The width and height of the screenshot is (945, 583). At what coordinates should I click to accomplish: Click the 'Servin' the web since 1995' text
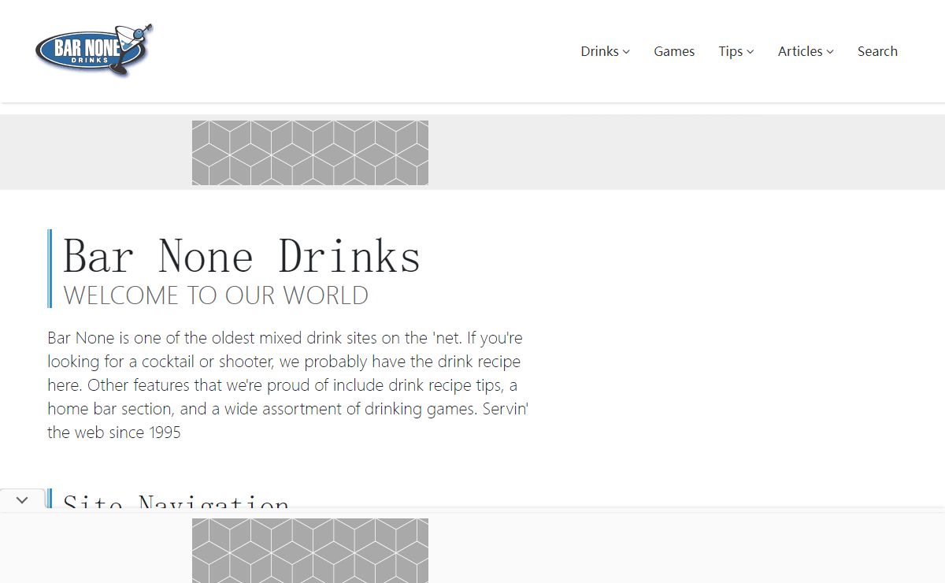pos(287,421)
